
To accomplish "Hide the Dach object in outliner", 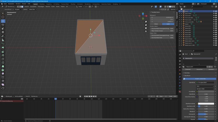I will [x=214, y=11].
